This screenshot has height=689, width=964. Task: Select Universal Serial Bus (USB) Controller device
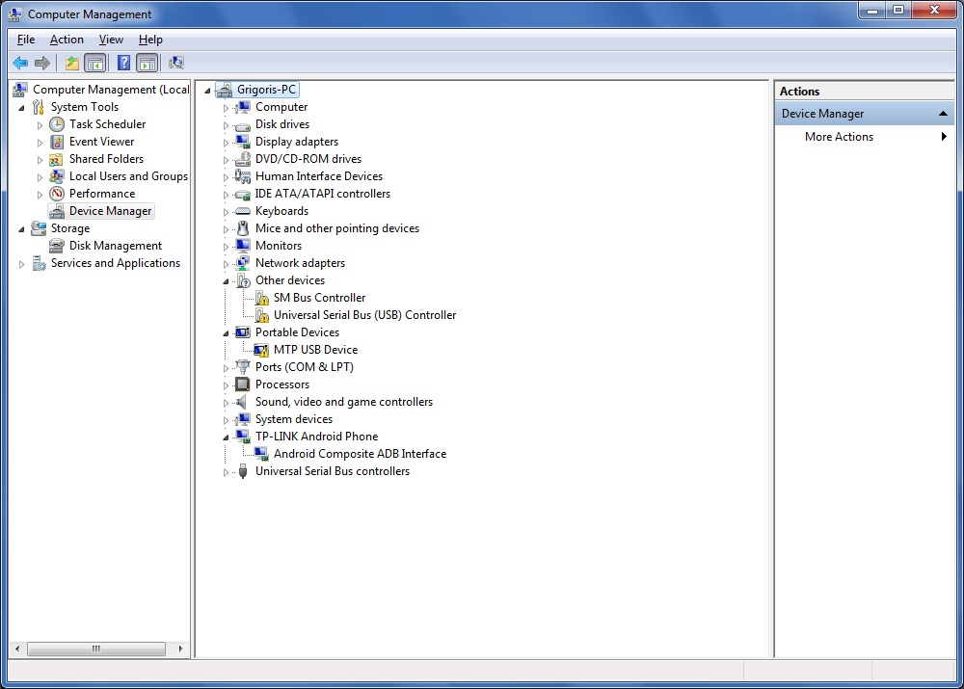click(364, 315)
